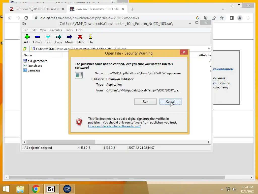
Task: Open Chrome profile avatar
Action: (240, 18)
